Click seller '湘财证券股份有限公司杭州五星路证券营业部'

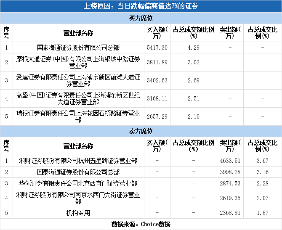pos(78,161)
